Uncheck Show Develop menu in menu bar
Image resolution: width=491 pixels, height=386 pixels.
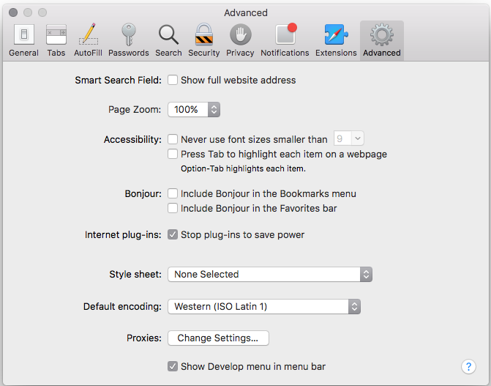point(173,366)
